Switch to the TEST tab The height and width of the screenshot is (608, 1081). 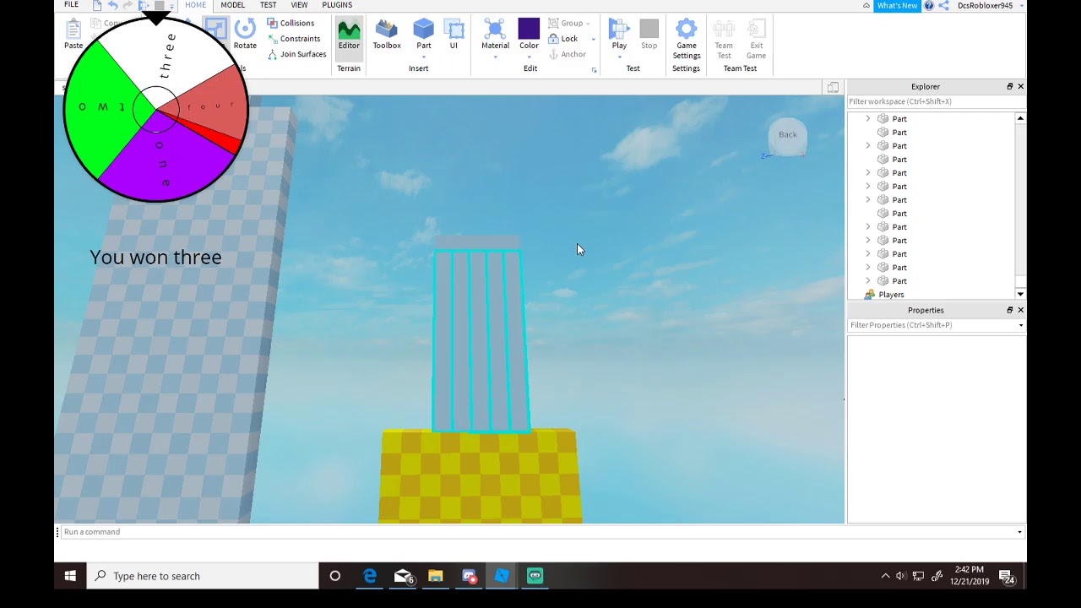click(268, 5)
